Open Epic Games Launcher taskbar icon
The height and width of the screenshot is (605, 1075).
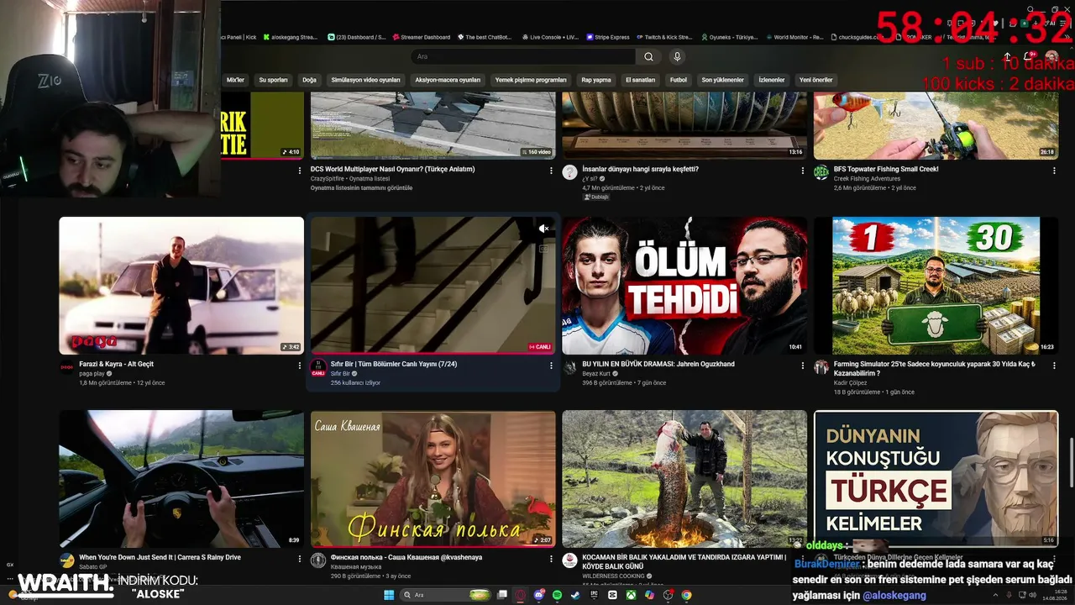tap(594, 595)
